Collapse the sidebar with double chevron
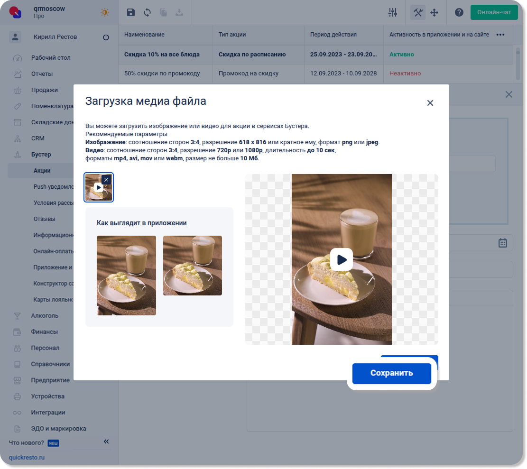The height and width of the screenshot is (469, 527). tap(106, 442)
